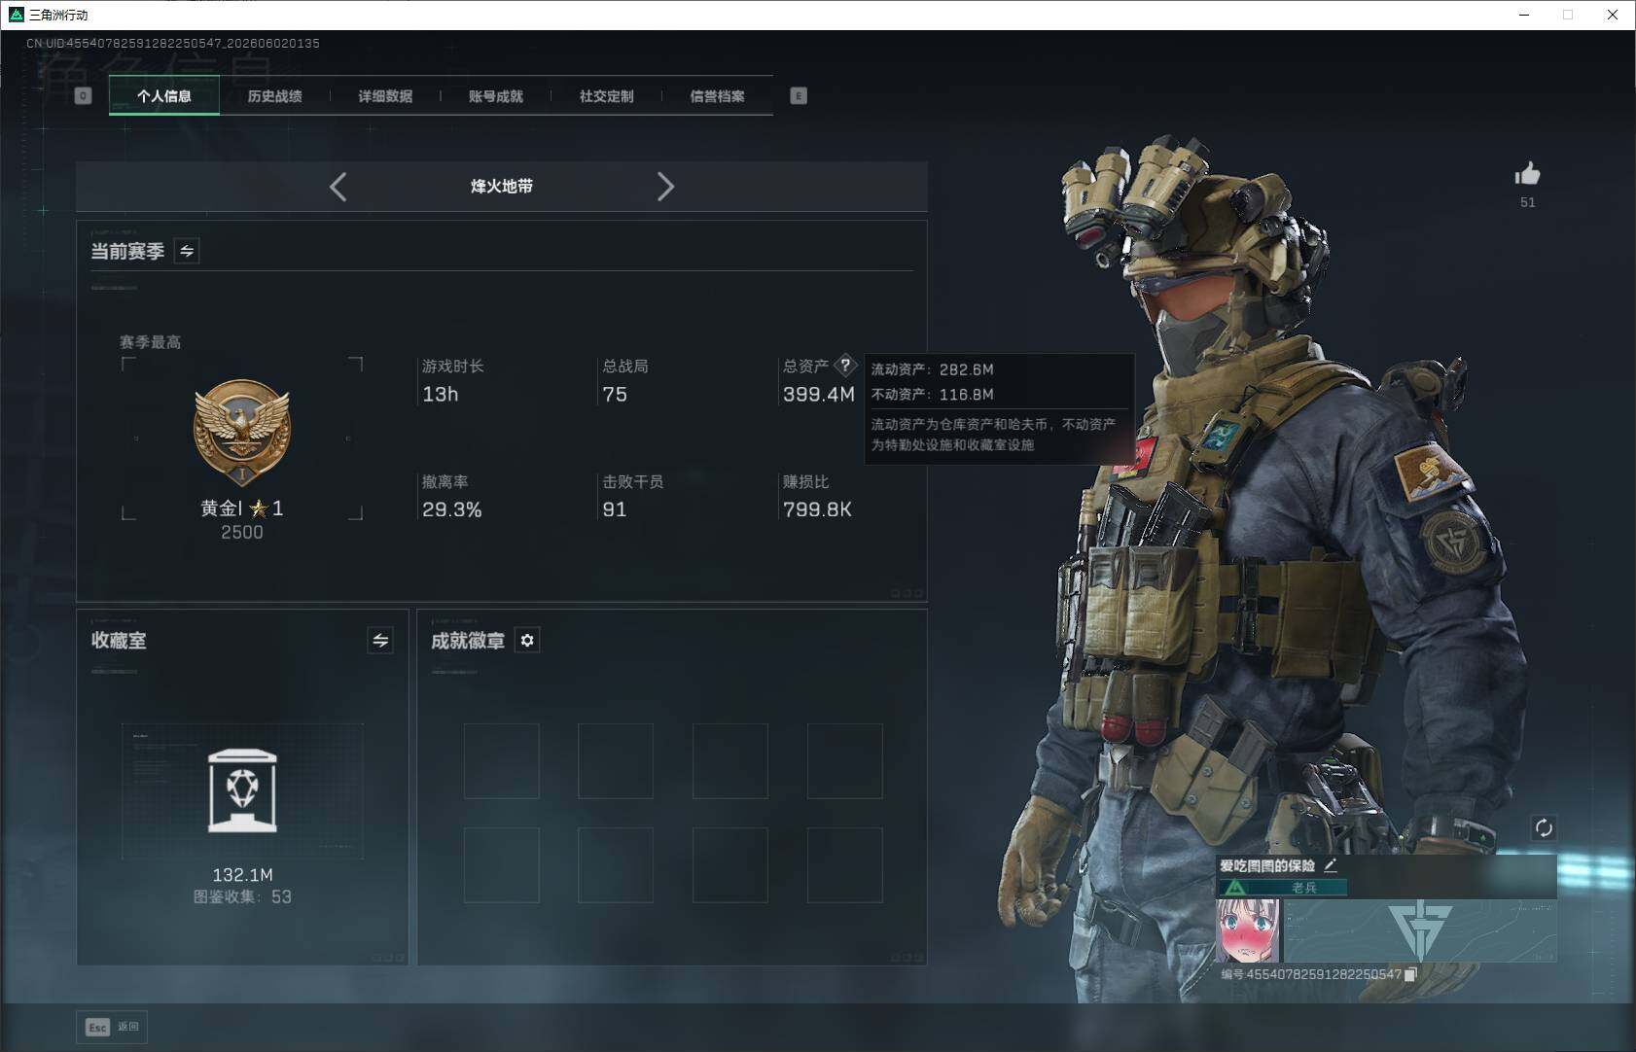Click the gold eagle rank badge
Image resolution: width=1636 pixels, height=1052 pixels.
click(x=242, y=433)
